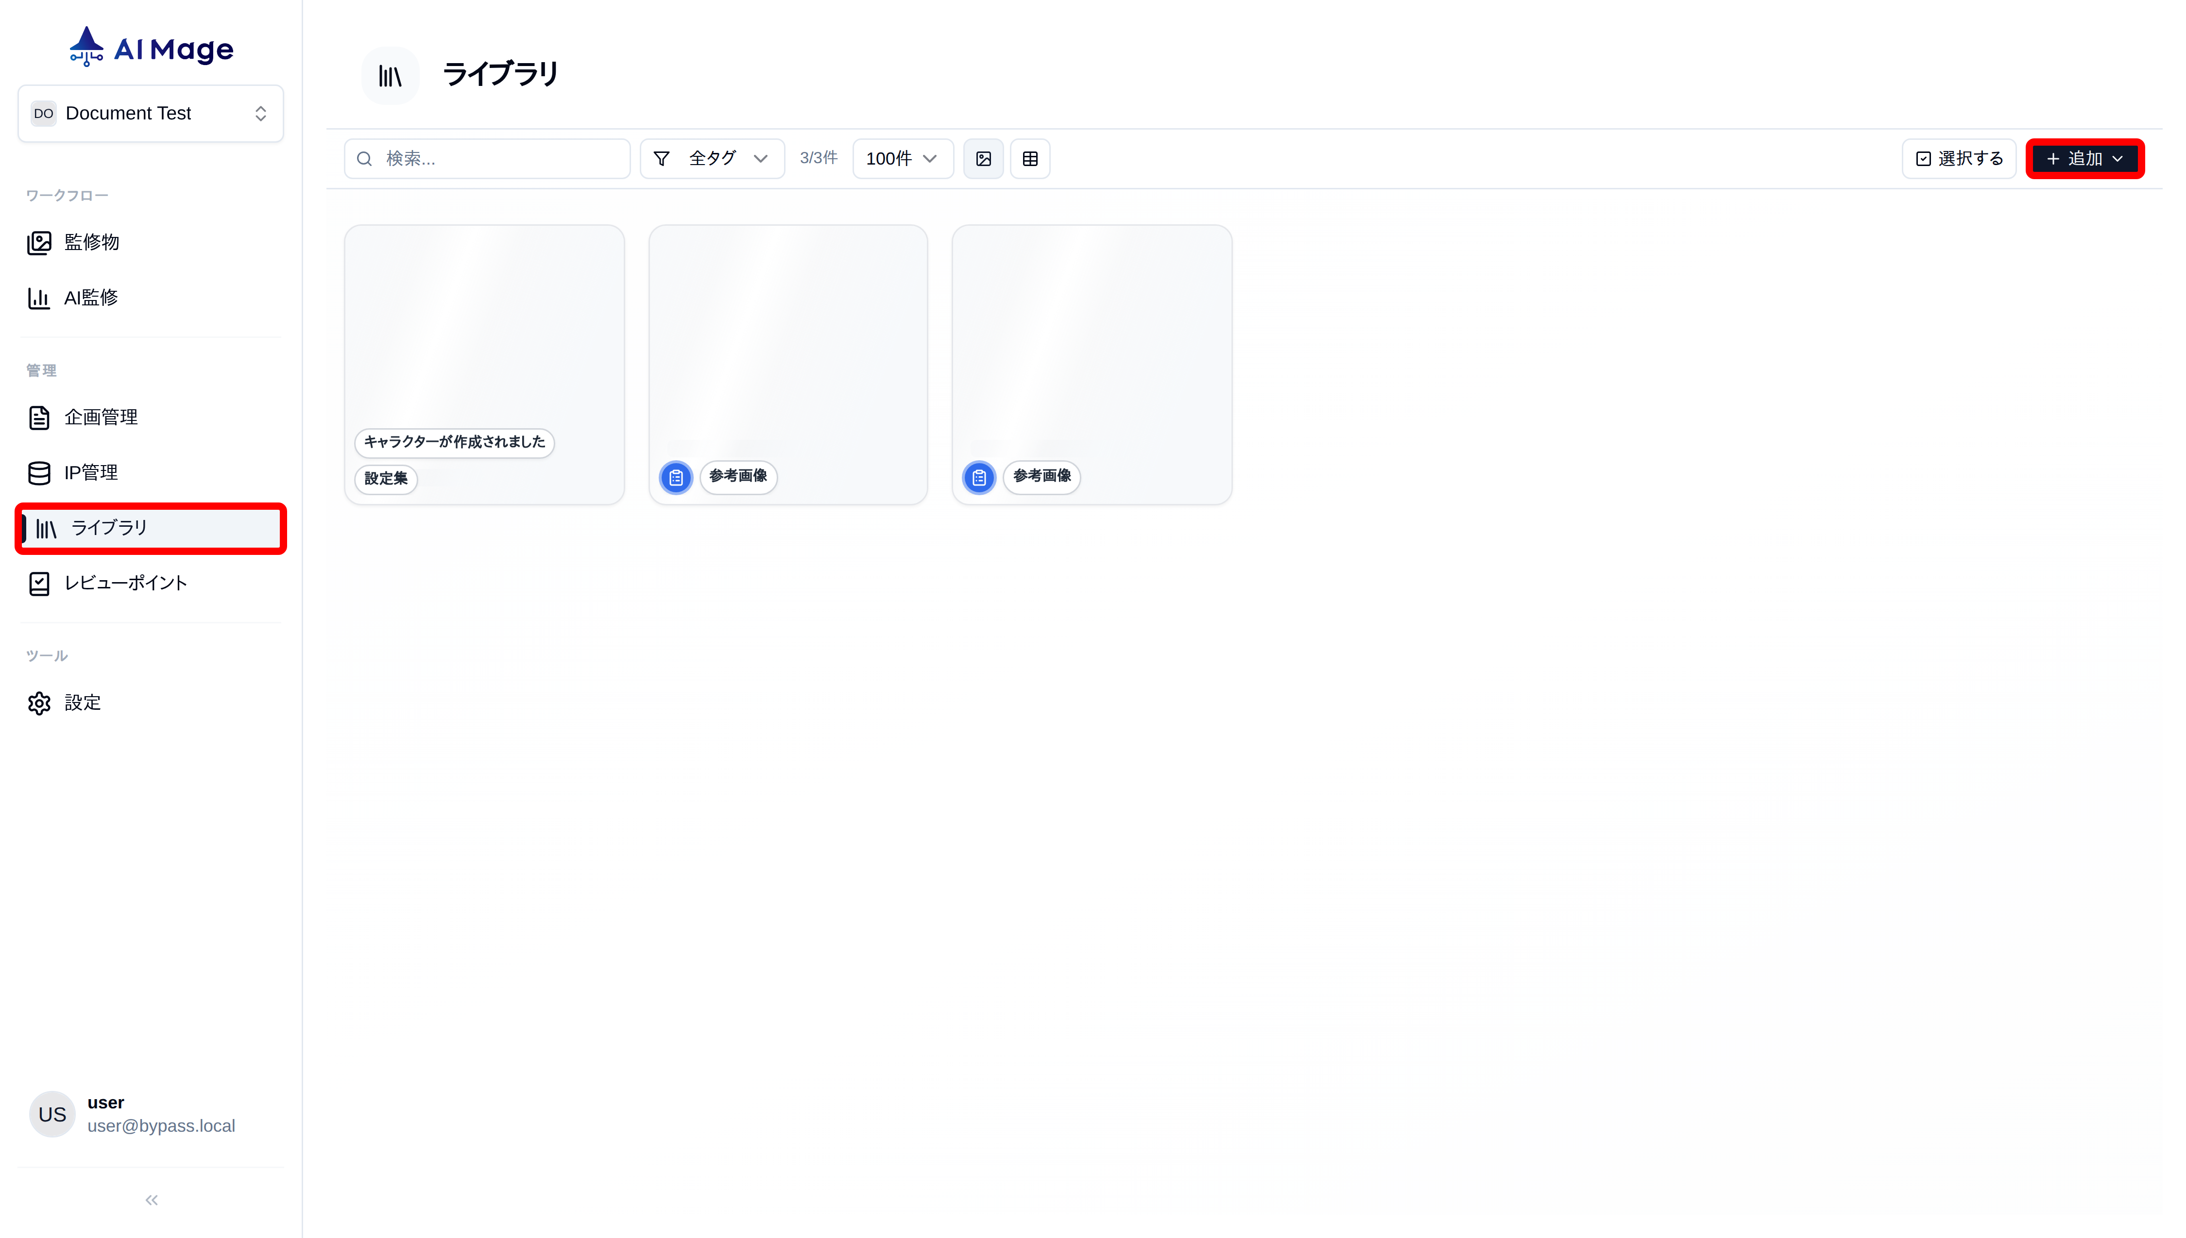The height and width of the screenshot is (1238, 2186).
Task: Navigate to レビューポイント page
Action: point(125,583)
